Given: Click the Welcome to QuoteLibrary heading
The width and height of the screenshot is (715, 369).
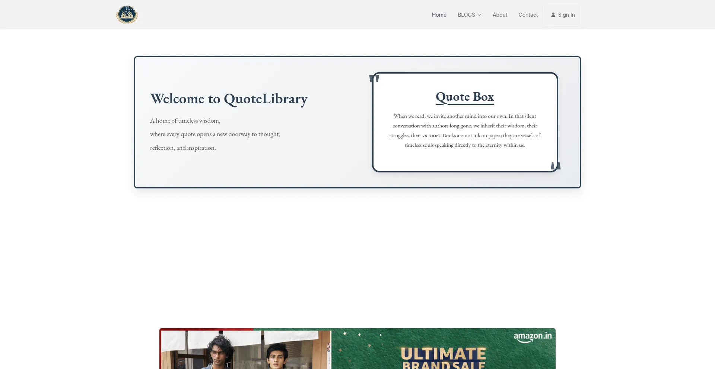Looking at the screenshot, I should (x=229, y=98).
